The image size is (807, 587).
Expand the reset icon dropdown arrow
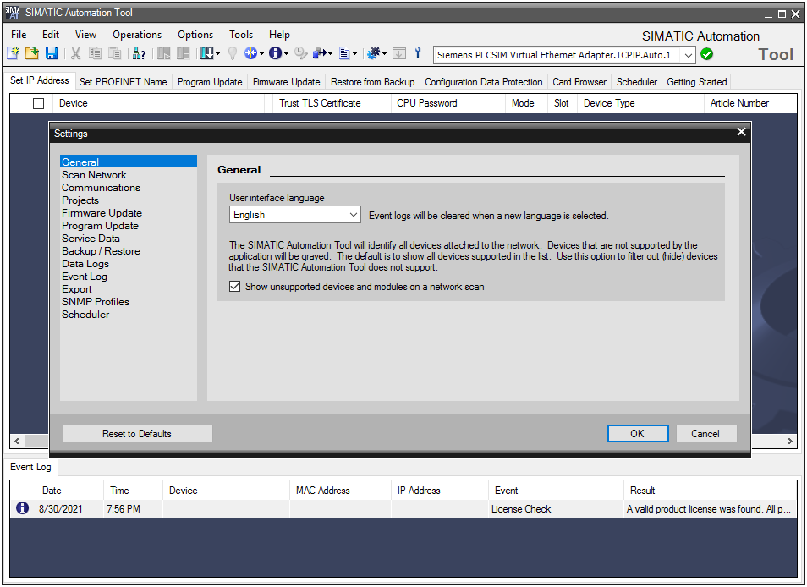pos(261,54)
